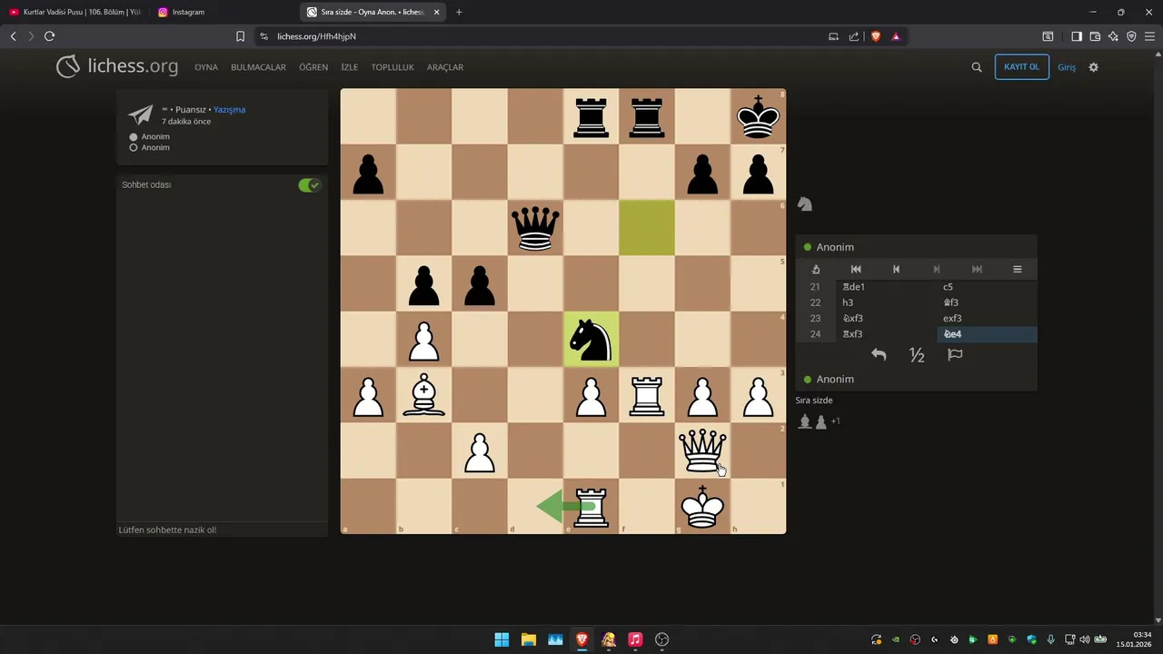Propose a takeback with the undo arrow
The width and height of the screenshot is (1163, 654).
(x=879, y=355)
